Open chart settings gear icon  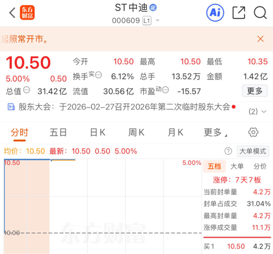click(x=253, y=132)
